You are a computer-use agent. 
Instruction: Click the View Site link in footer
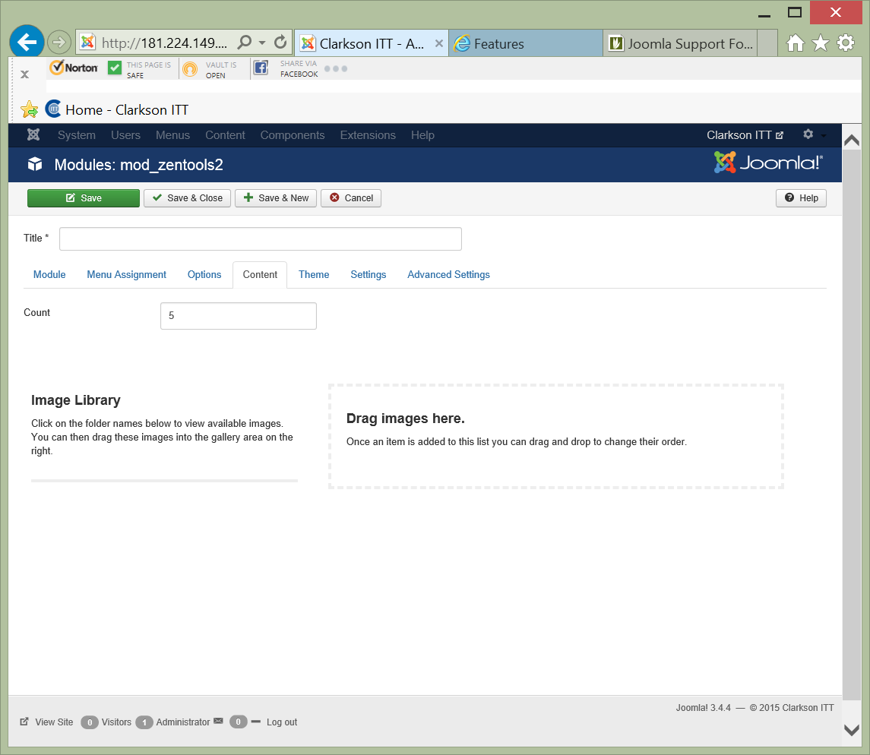tap(47, 722)
